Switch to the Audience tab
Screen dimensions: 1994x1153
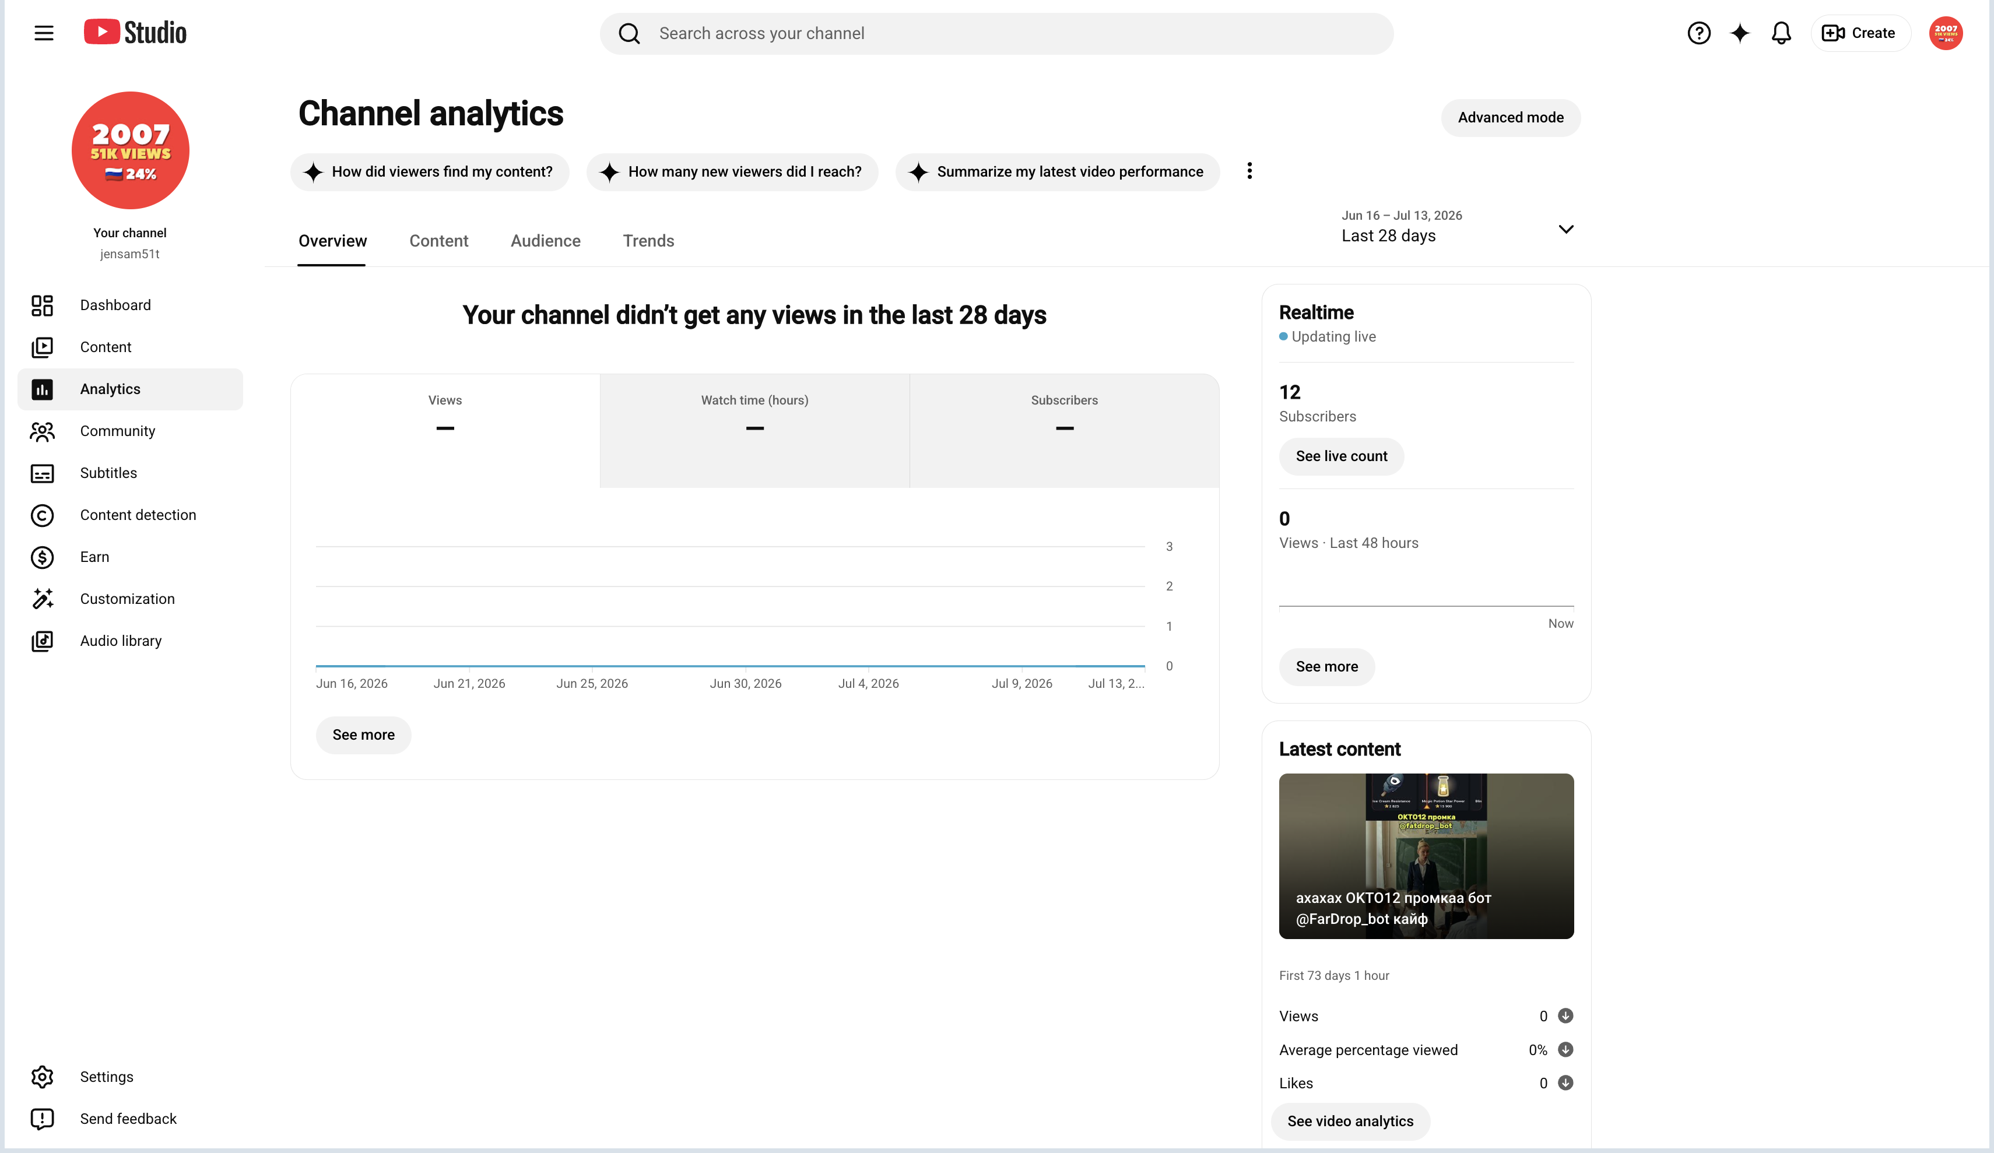(x=545, y=241)
